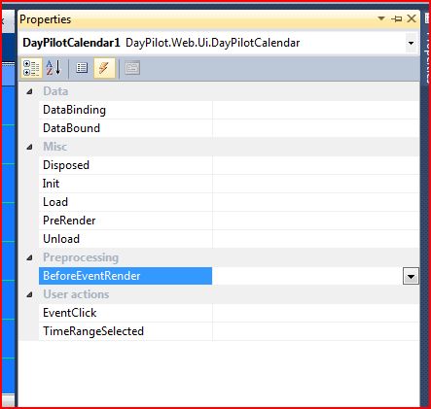Open the Properties window position dropdown arrow

click(x=381, y=18)
